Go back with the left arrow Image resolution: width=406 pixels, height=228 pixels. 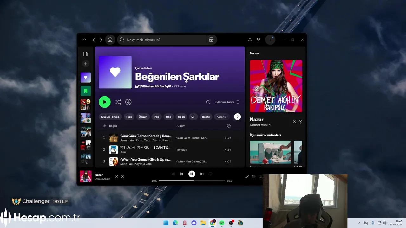click(94, 40)
